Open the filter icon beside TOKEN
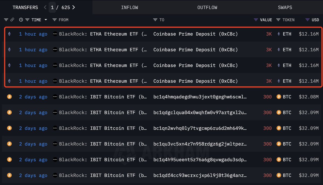Screen dimensions: 323x185 [x=278, y=20]
